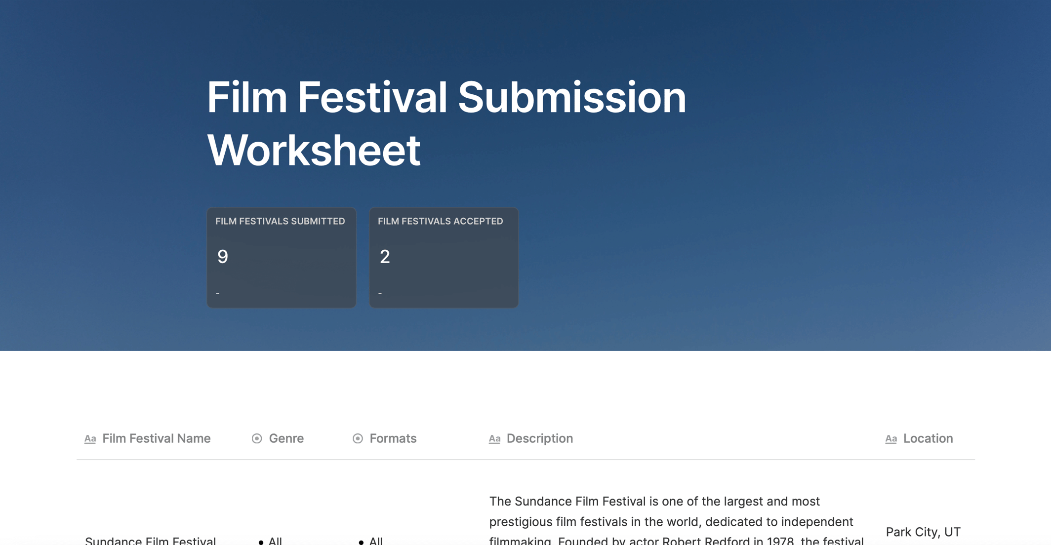
Task: Click the Film Festival Submission Worksheet title
Action: click(x=446, y=123)
